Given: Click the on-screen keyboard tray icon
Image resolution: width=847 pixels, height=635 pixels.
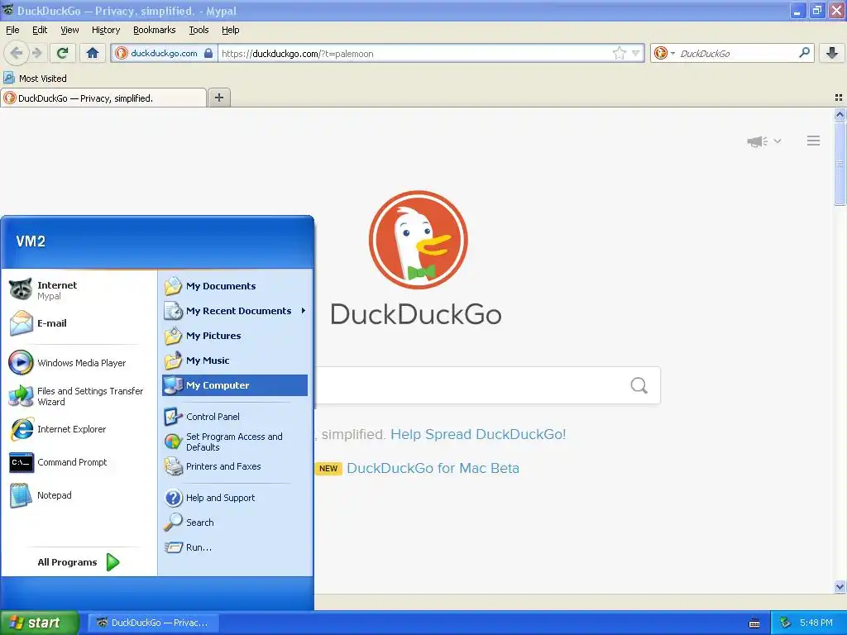Looking at the screenshot, I should tap(754, 623).
